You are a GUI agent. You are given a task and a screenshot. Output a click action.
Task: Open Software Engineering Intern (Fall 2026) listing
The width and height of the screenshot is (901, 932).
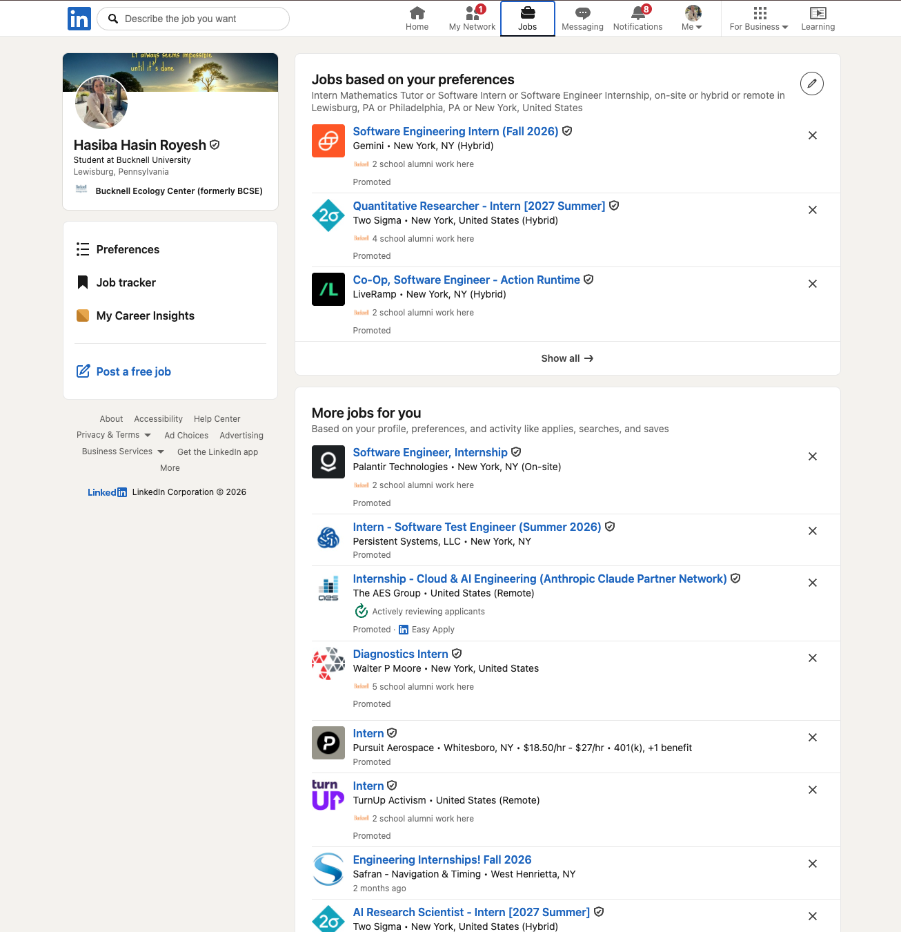point(455,131)
